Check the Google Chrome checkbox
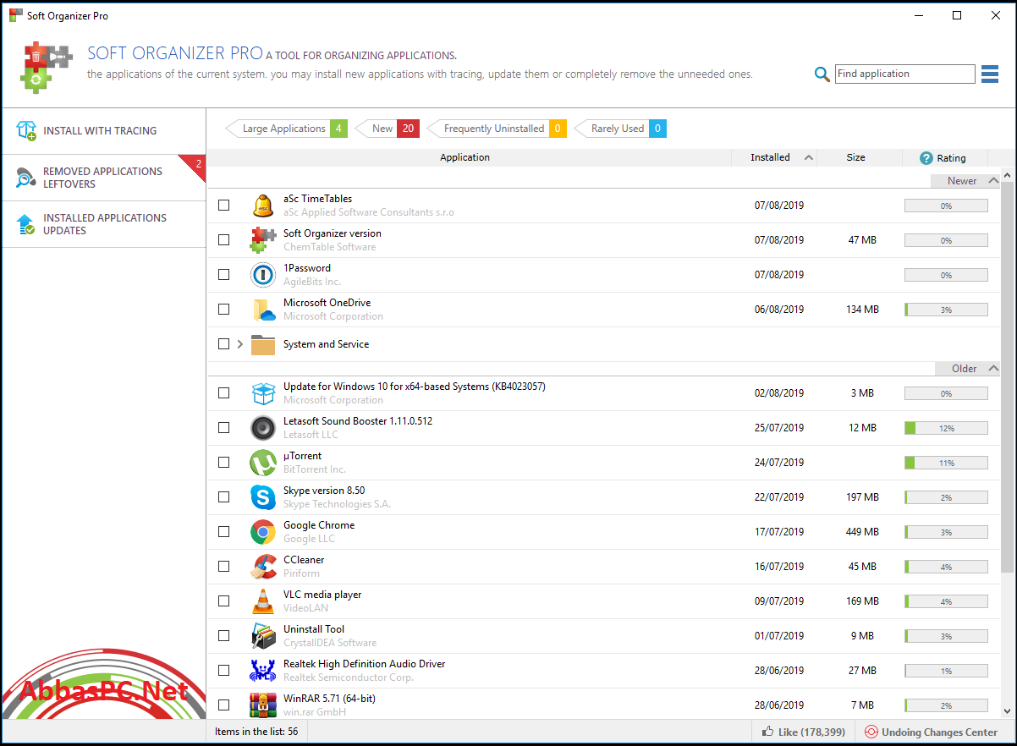The image size is (1017, 746). pos(223,532)
